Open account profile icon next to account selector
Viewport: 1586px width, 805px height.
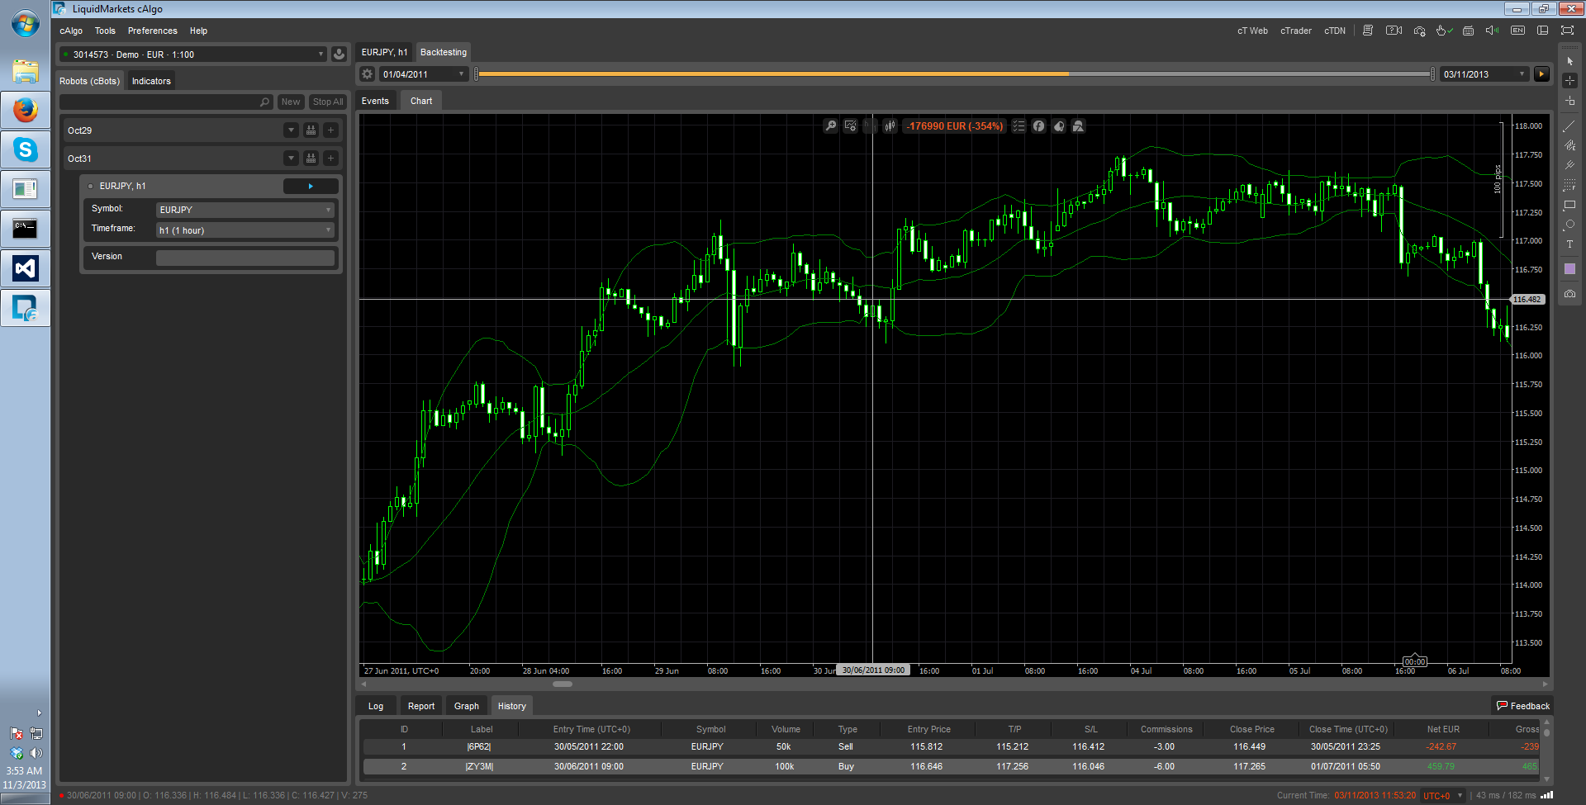click(339, 54)
